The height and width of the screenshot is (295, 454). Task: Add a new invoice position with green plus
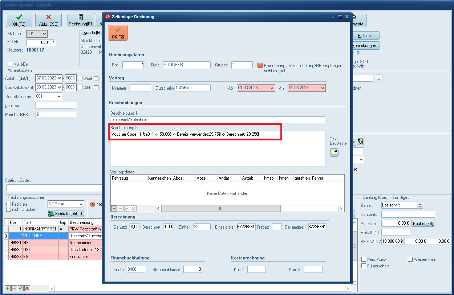point(8,288)
